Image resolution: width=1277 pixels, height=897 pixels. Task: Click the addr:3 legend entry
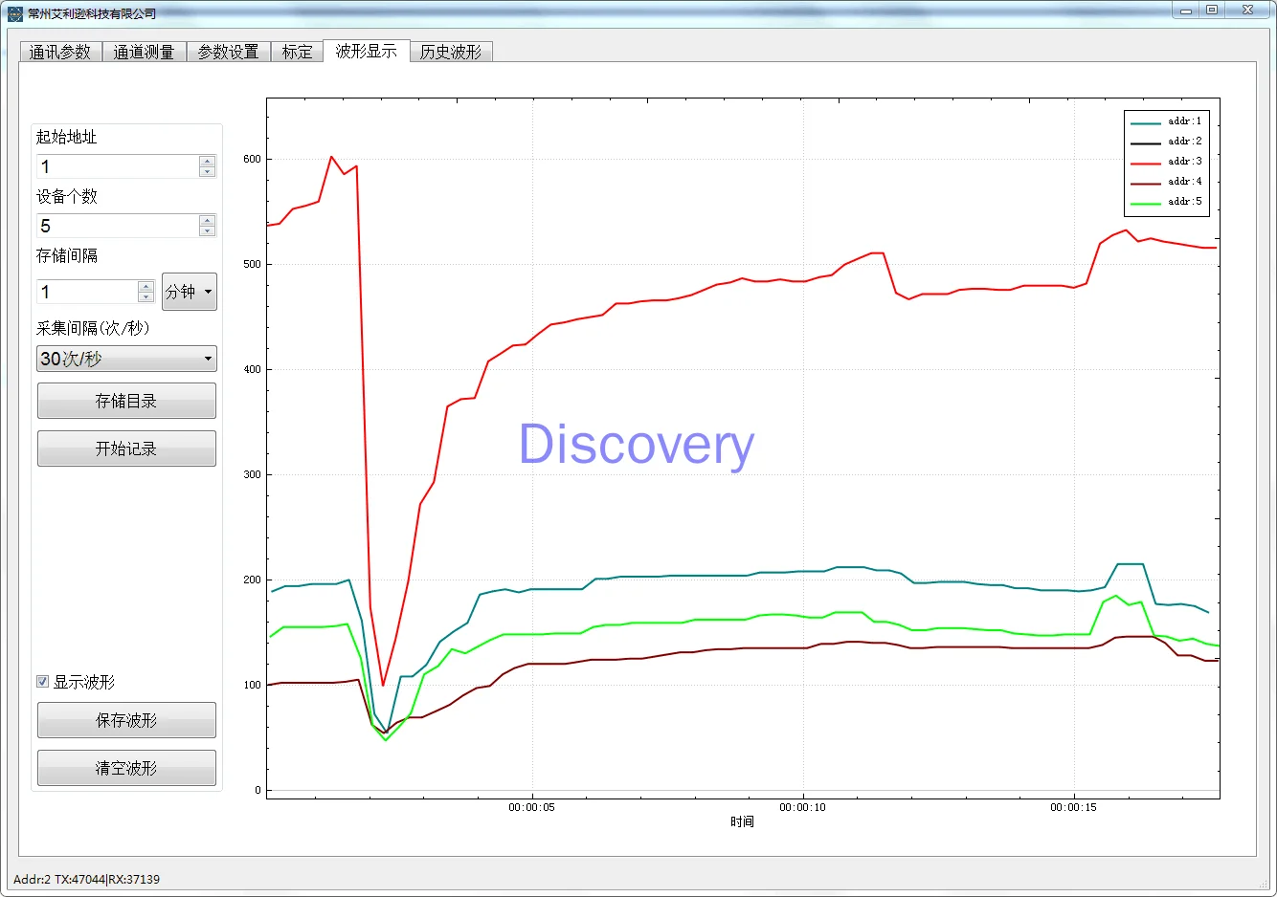(1166, 162)
